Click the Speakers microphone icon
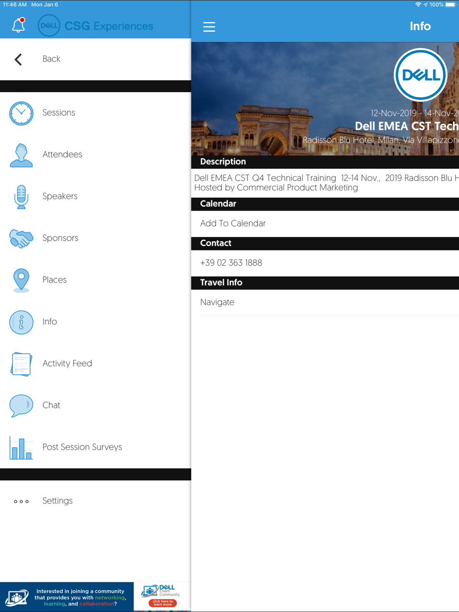The height and width of the screenshot is (612, 459). [x=21, y=197]
